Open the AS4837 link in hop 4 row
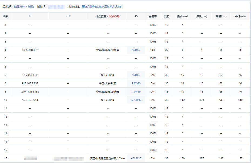 click(136, 50)
